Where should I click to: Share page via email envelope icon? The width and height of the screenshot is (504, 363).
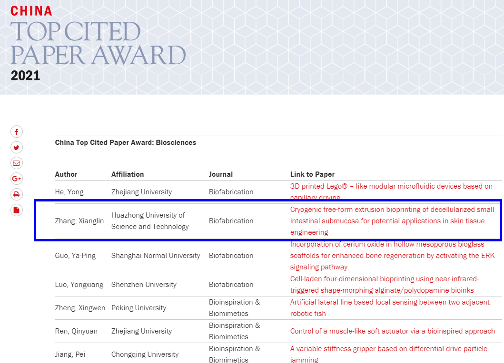pos(17,163)
